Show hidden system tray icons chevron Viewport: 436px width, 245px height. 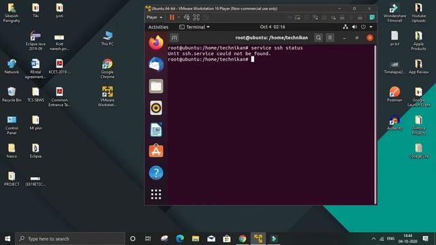(x=373, y=239)
